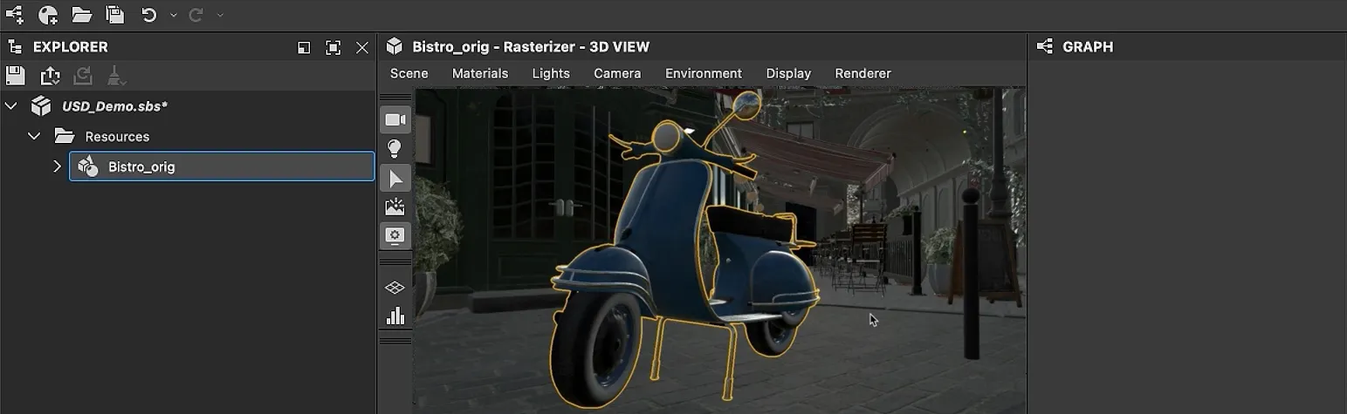1347x414 pixels.
Task: Open the Environment menu
Action: coord(704,73)
